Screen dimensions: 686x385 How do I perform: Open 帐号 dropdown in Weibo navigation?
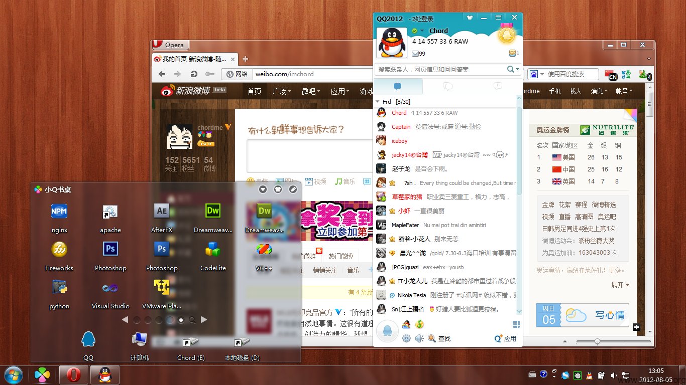[624, 91]
